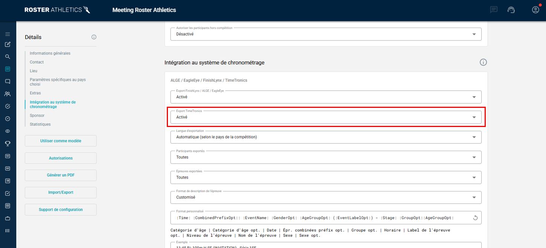Click info icon next to Détails
The height and width of the screenshot is (248, 546).
tap(94, 37)
